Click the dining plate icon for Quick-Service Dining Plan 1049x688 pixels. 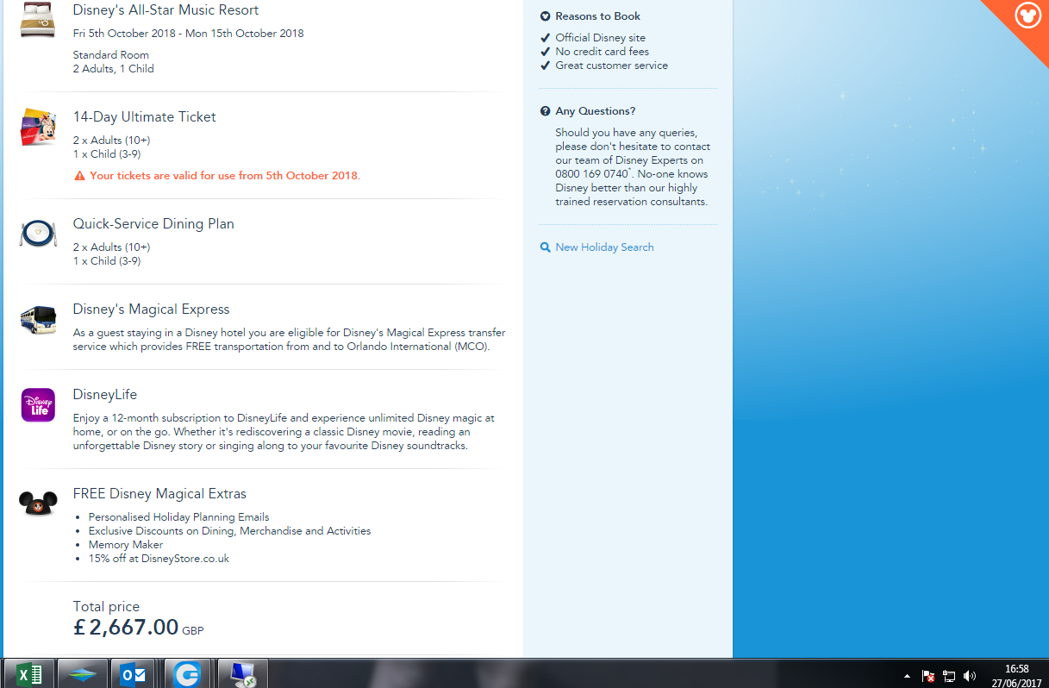pos(39,234)
